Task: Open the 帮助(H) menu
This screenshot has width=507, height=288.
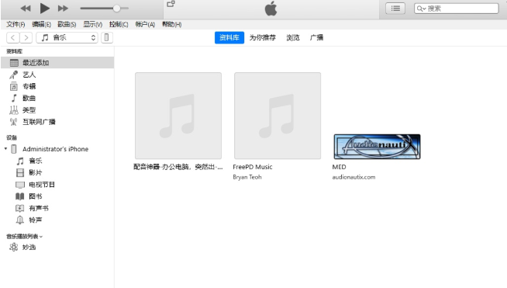Action: [171, 24]
